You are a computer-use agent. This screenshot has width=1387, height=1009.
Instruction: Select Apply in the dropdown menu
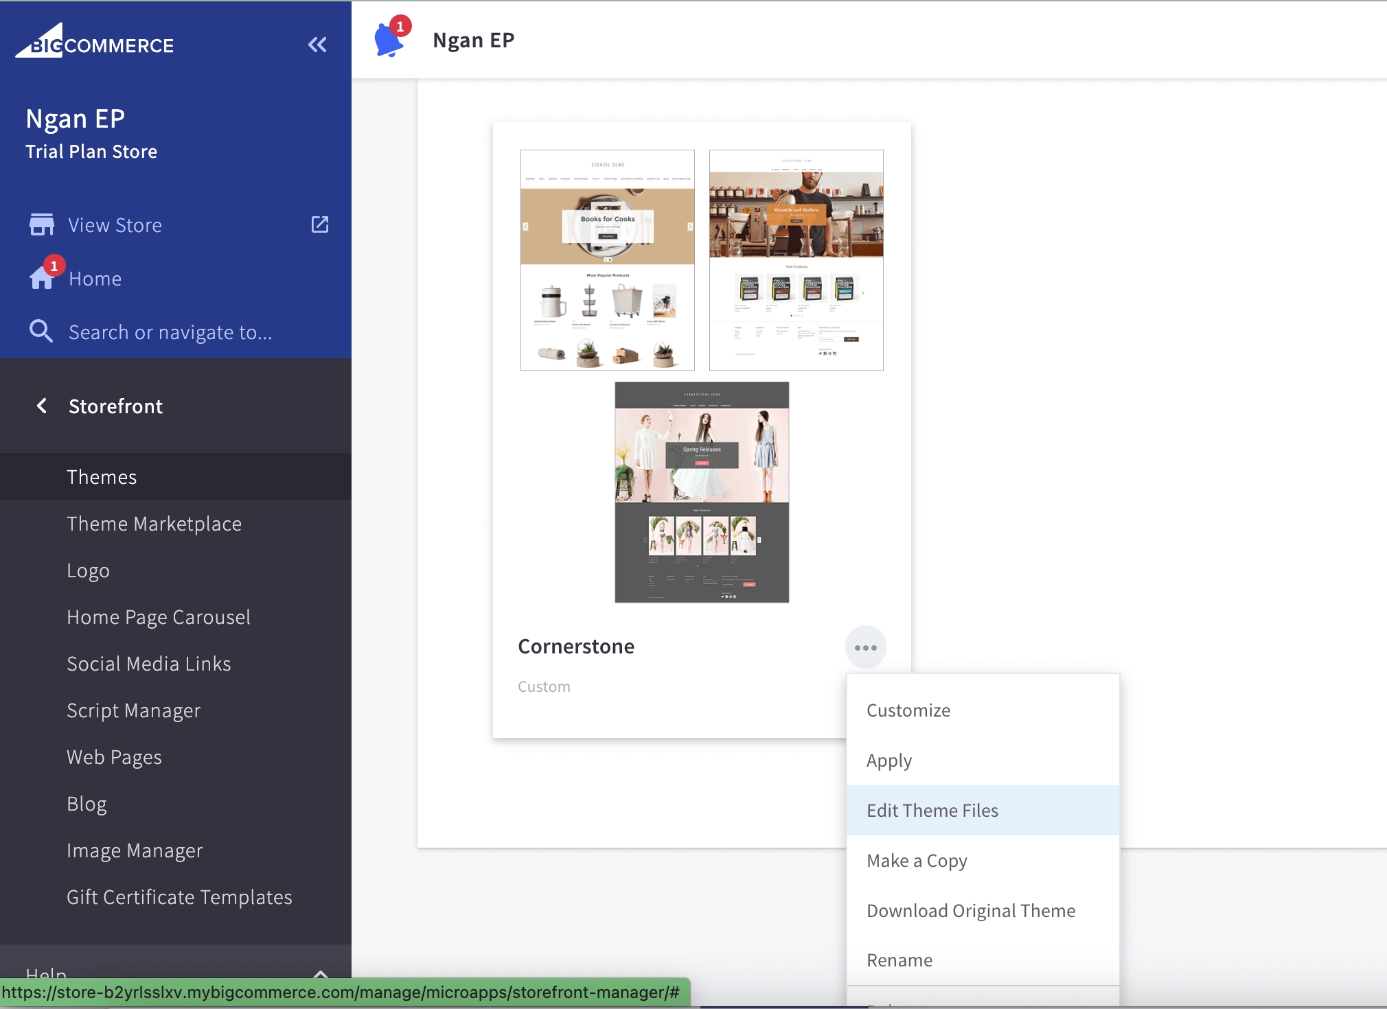click(x=889, y=761)
